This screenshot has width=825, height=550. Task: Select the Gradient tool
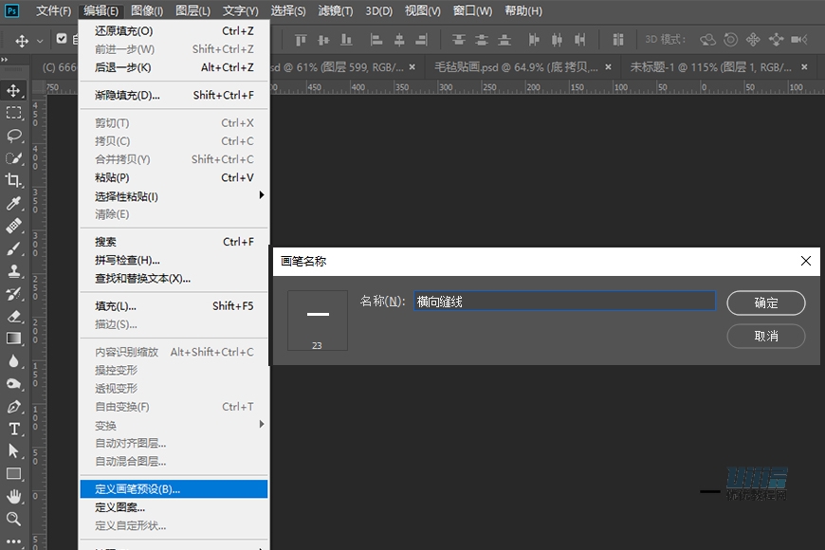(13, 339)
